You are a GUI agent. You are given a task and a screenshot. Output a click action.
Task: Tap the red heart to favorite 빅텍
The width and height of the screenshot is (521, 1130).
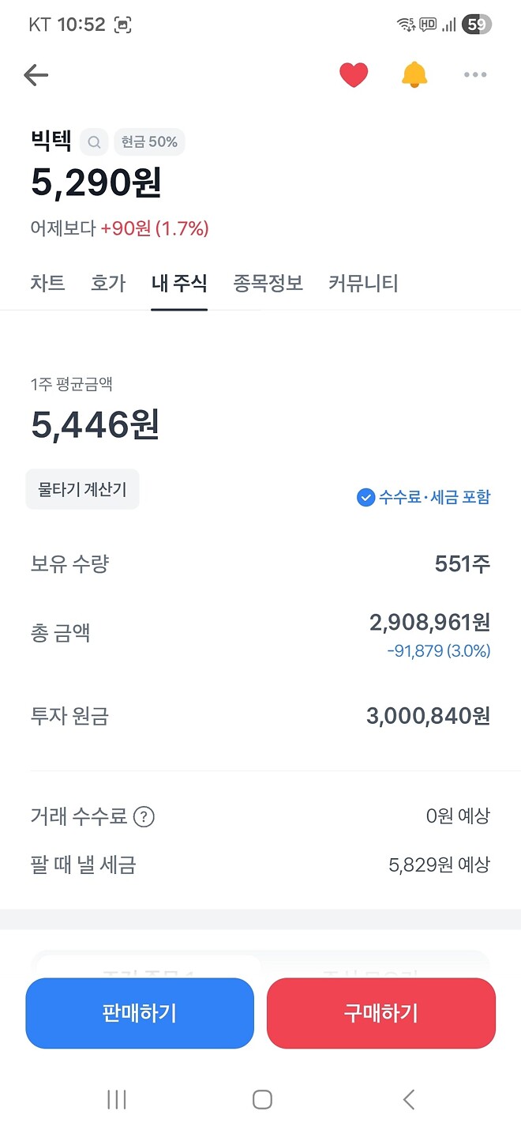pos(354,74)
